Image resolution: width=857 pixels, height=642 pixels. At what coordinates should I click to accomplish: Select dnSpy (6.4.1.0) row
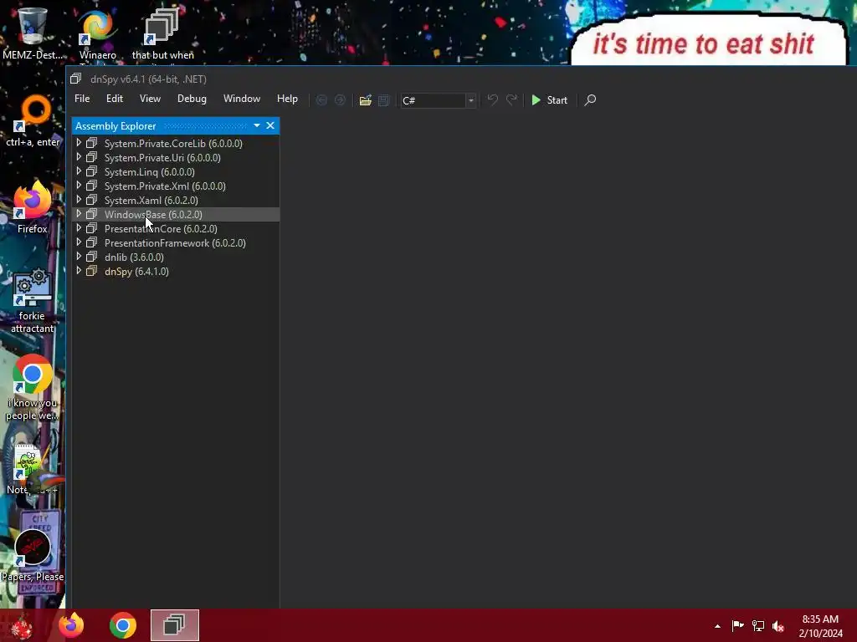[x=176, y=272]
